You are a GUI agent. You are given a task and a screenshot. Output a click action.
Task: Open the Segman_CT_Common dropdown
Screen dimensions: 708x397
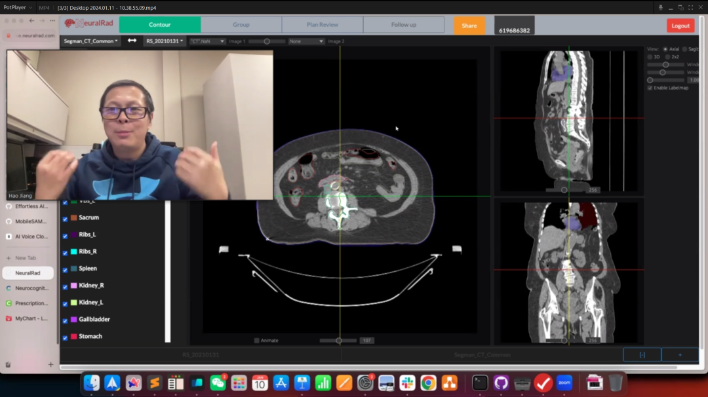tap(91, 41)
